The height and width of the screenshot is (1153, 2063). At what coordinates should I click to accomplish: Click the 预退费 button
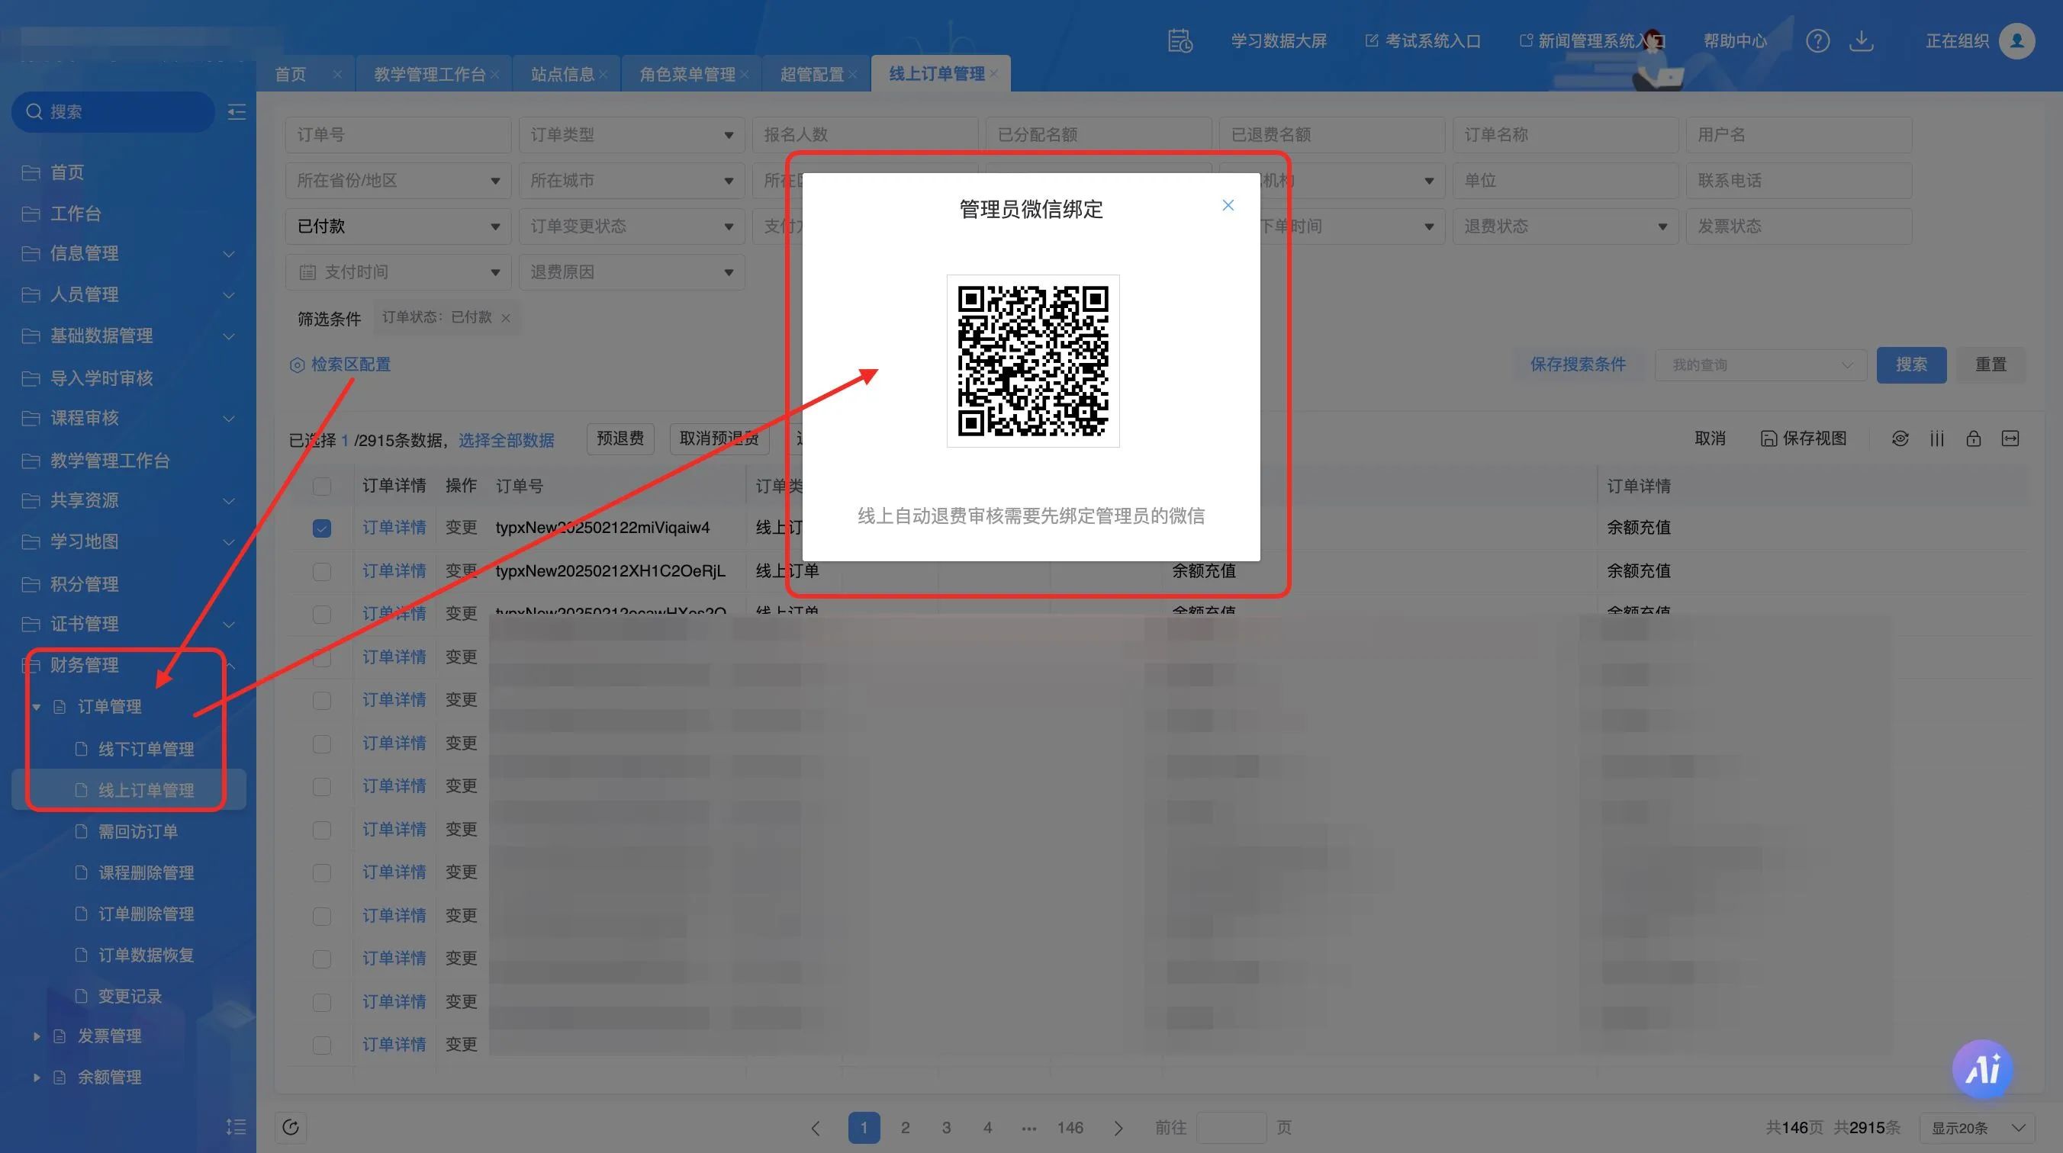620,438
